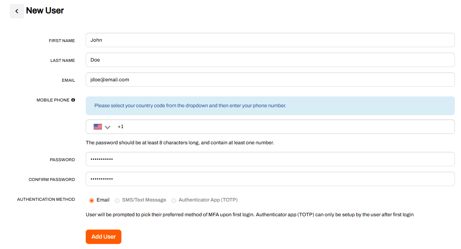Click the CONFIRM PASSWORD label
This screenshot has height=249, width=461.
pyautogui.click(x=52, y=180)
